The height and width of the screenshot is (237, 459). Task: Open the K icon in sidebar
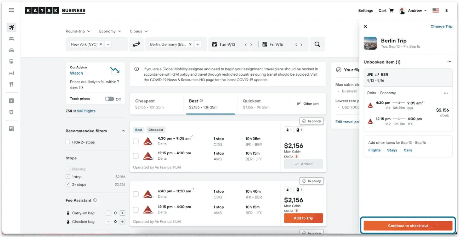pyautogui.click(x=11, y=101)
